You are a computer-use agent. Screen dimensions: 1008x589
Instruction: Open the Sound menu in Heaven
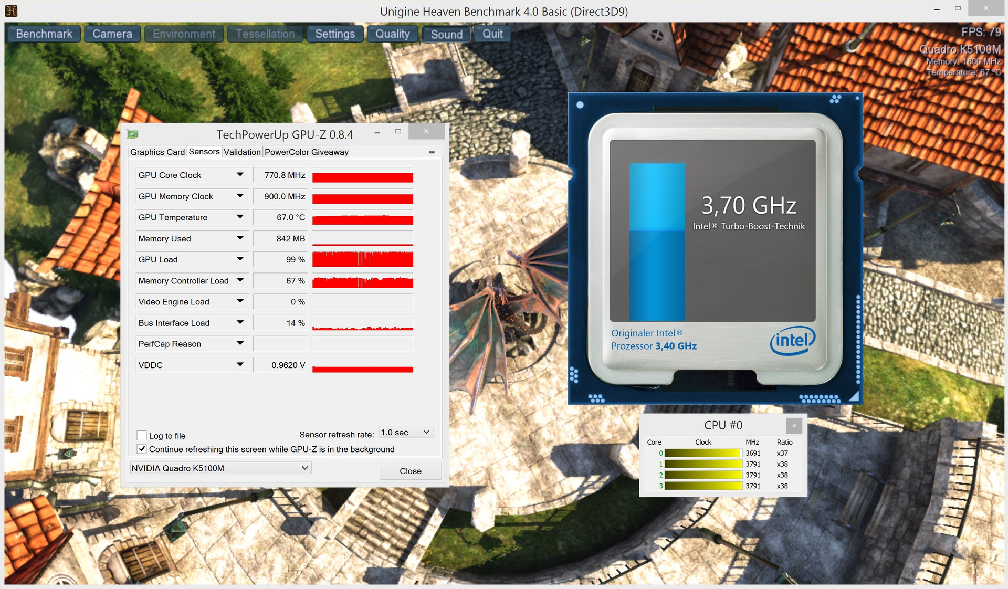pos(447,34)
